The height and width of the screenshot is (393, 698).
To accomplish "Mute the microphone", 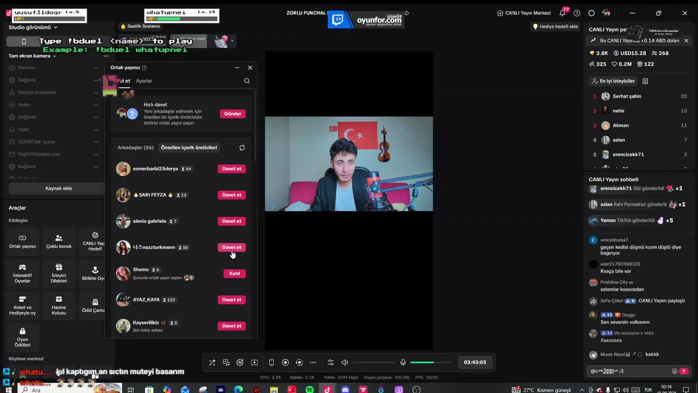I will click(403, 362).
